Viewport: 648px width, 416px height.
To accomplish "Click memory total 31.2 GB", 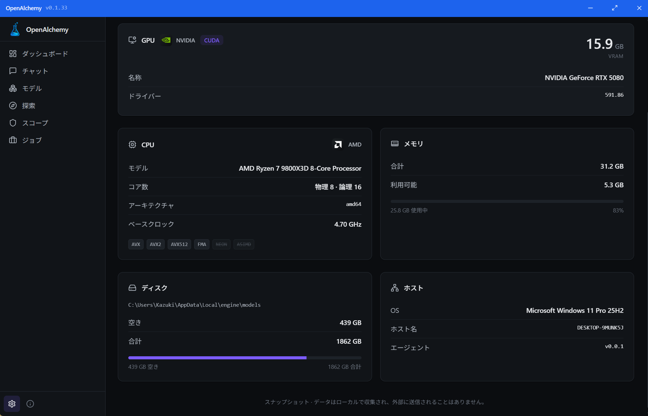I will point(612,166).
